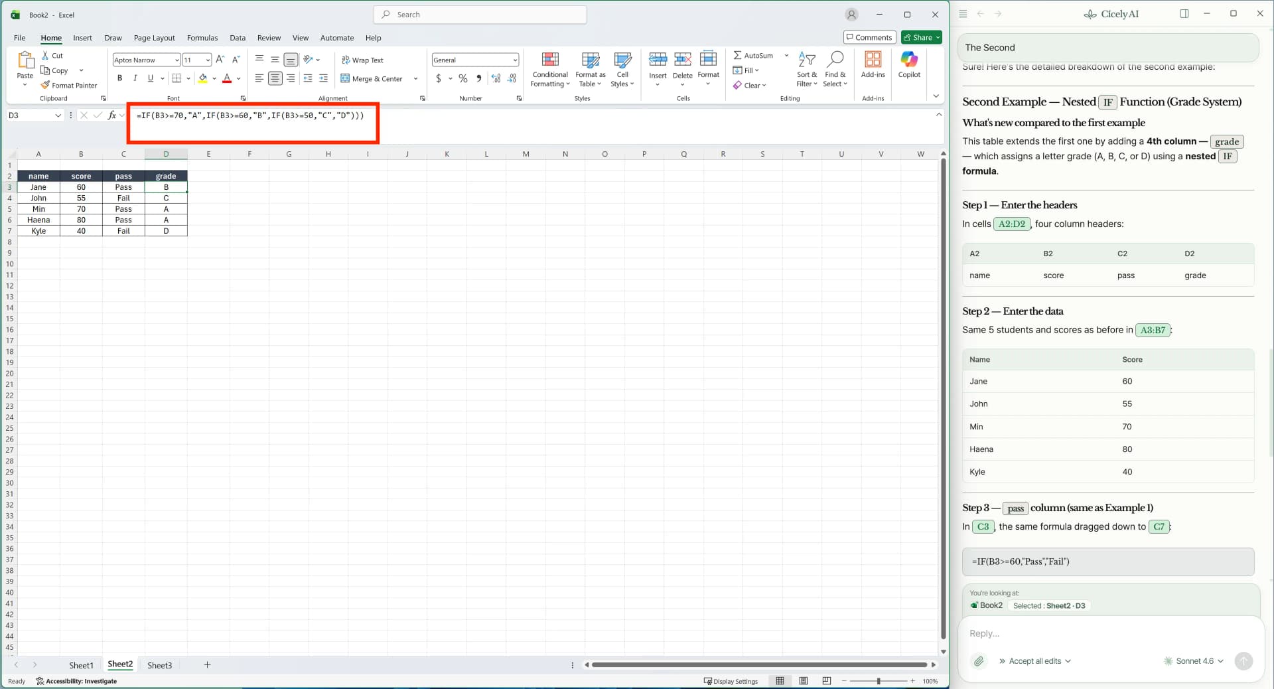Apply the current font color swatch

pos(226,78)
